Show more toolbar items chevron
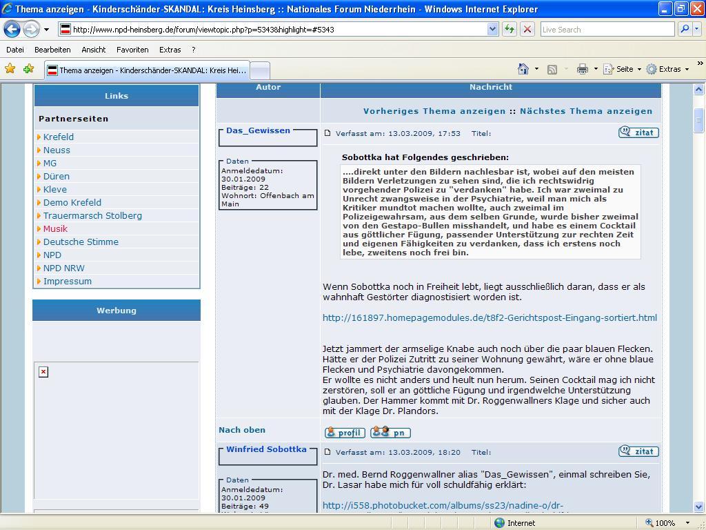The width and height of the screenshot is (706, 530). pyautogui.click(x=700, y=63)
